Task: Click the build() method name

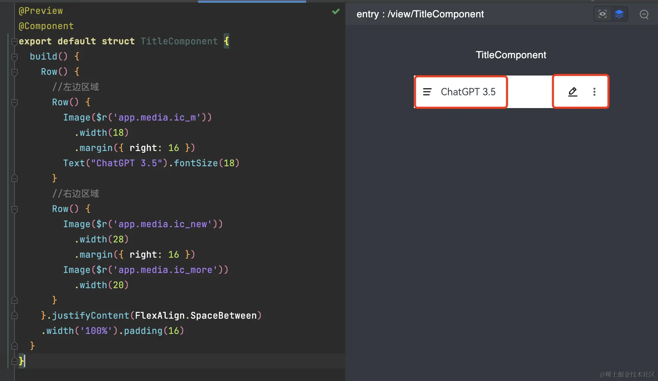Action: [44, 56]
